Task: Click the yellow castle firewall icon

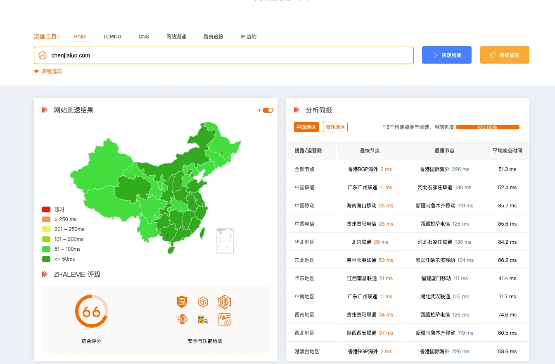Action: (x=203, y=319)
